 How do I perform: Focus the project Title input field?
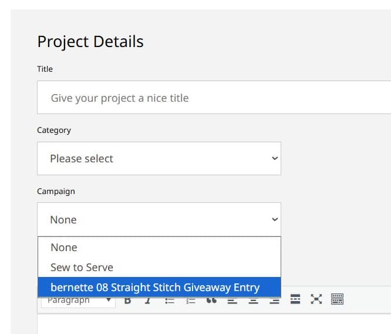coord(214,98)
